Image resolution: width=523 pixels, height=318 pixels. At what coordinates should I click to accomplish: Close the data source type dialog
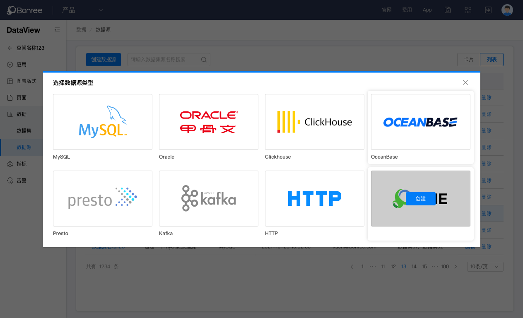coord(465,82)
